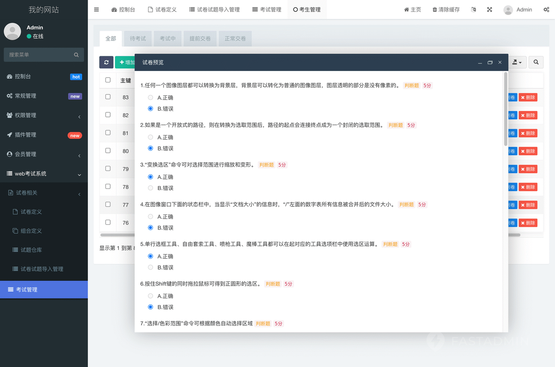Collapse the web考试系统 sidebar menu

coord(44,174)
